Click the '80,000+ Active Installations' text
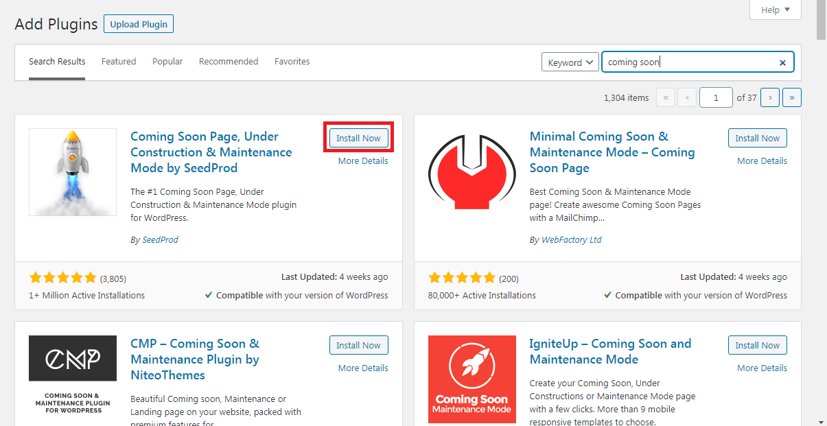 pyautogui.click(x=482, y=296)
